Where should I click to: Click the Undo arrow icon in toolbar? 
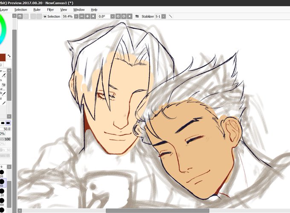click(20, 17)
